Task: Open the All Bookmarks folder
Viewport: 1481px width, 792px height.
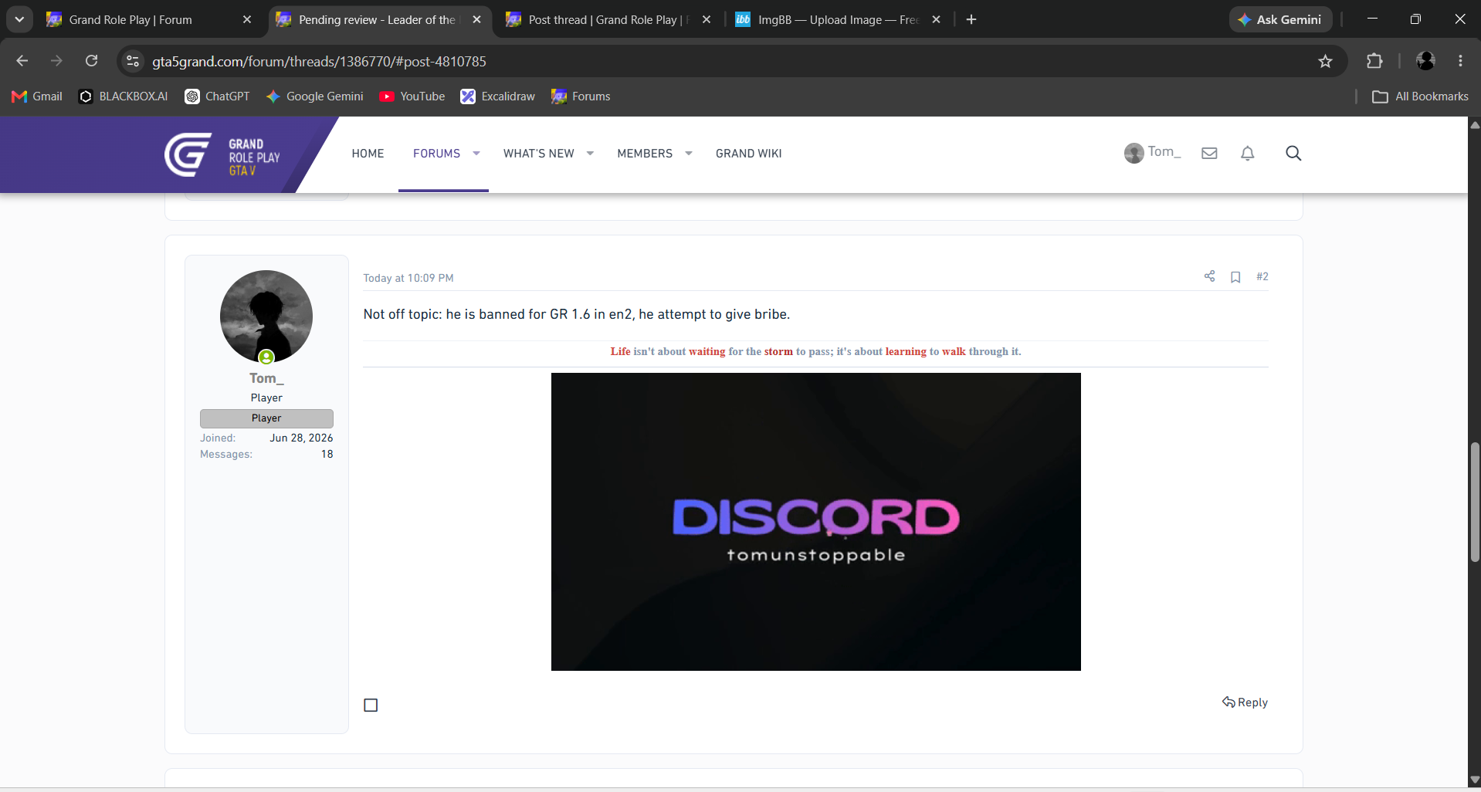Action: [x=1420, y=96]
